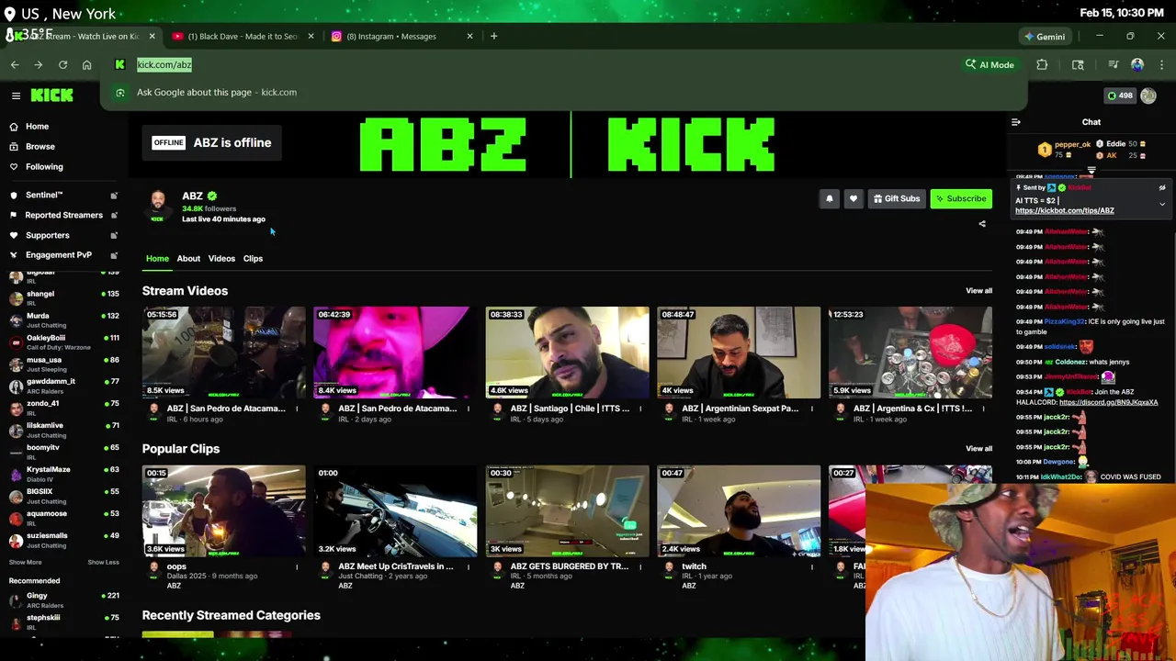Open Following in the Kick sidebar
Image resolution: width=1176 pixels, height=661 pixels.
coord(44,167)
